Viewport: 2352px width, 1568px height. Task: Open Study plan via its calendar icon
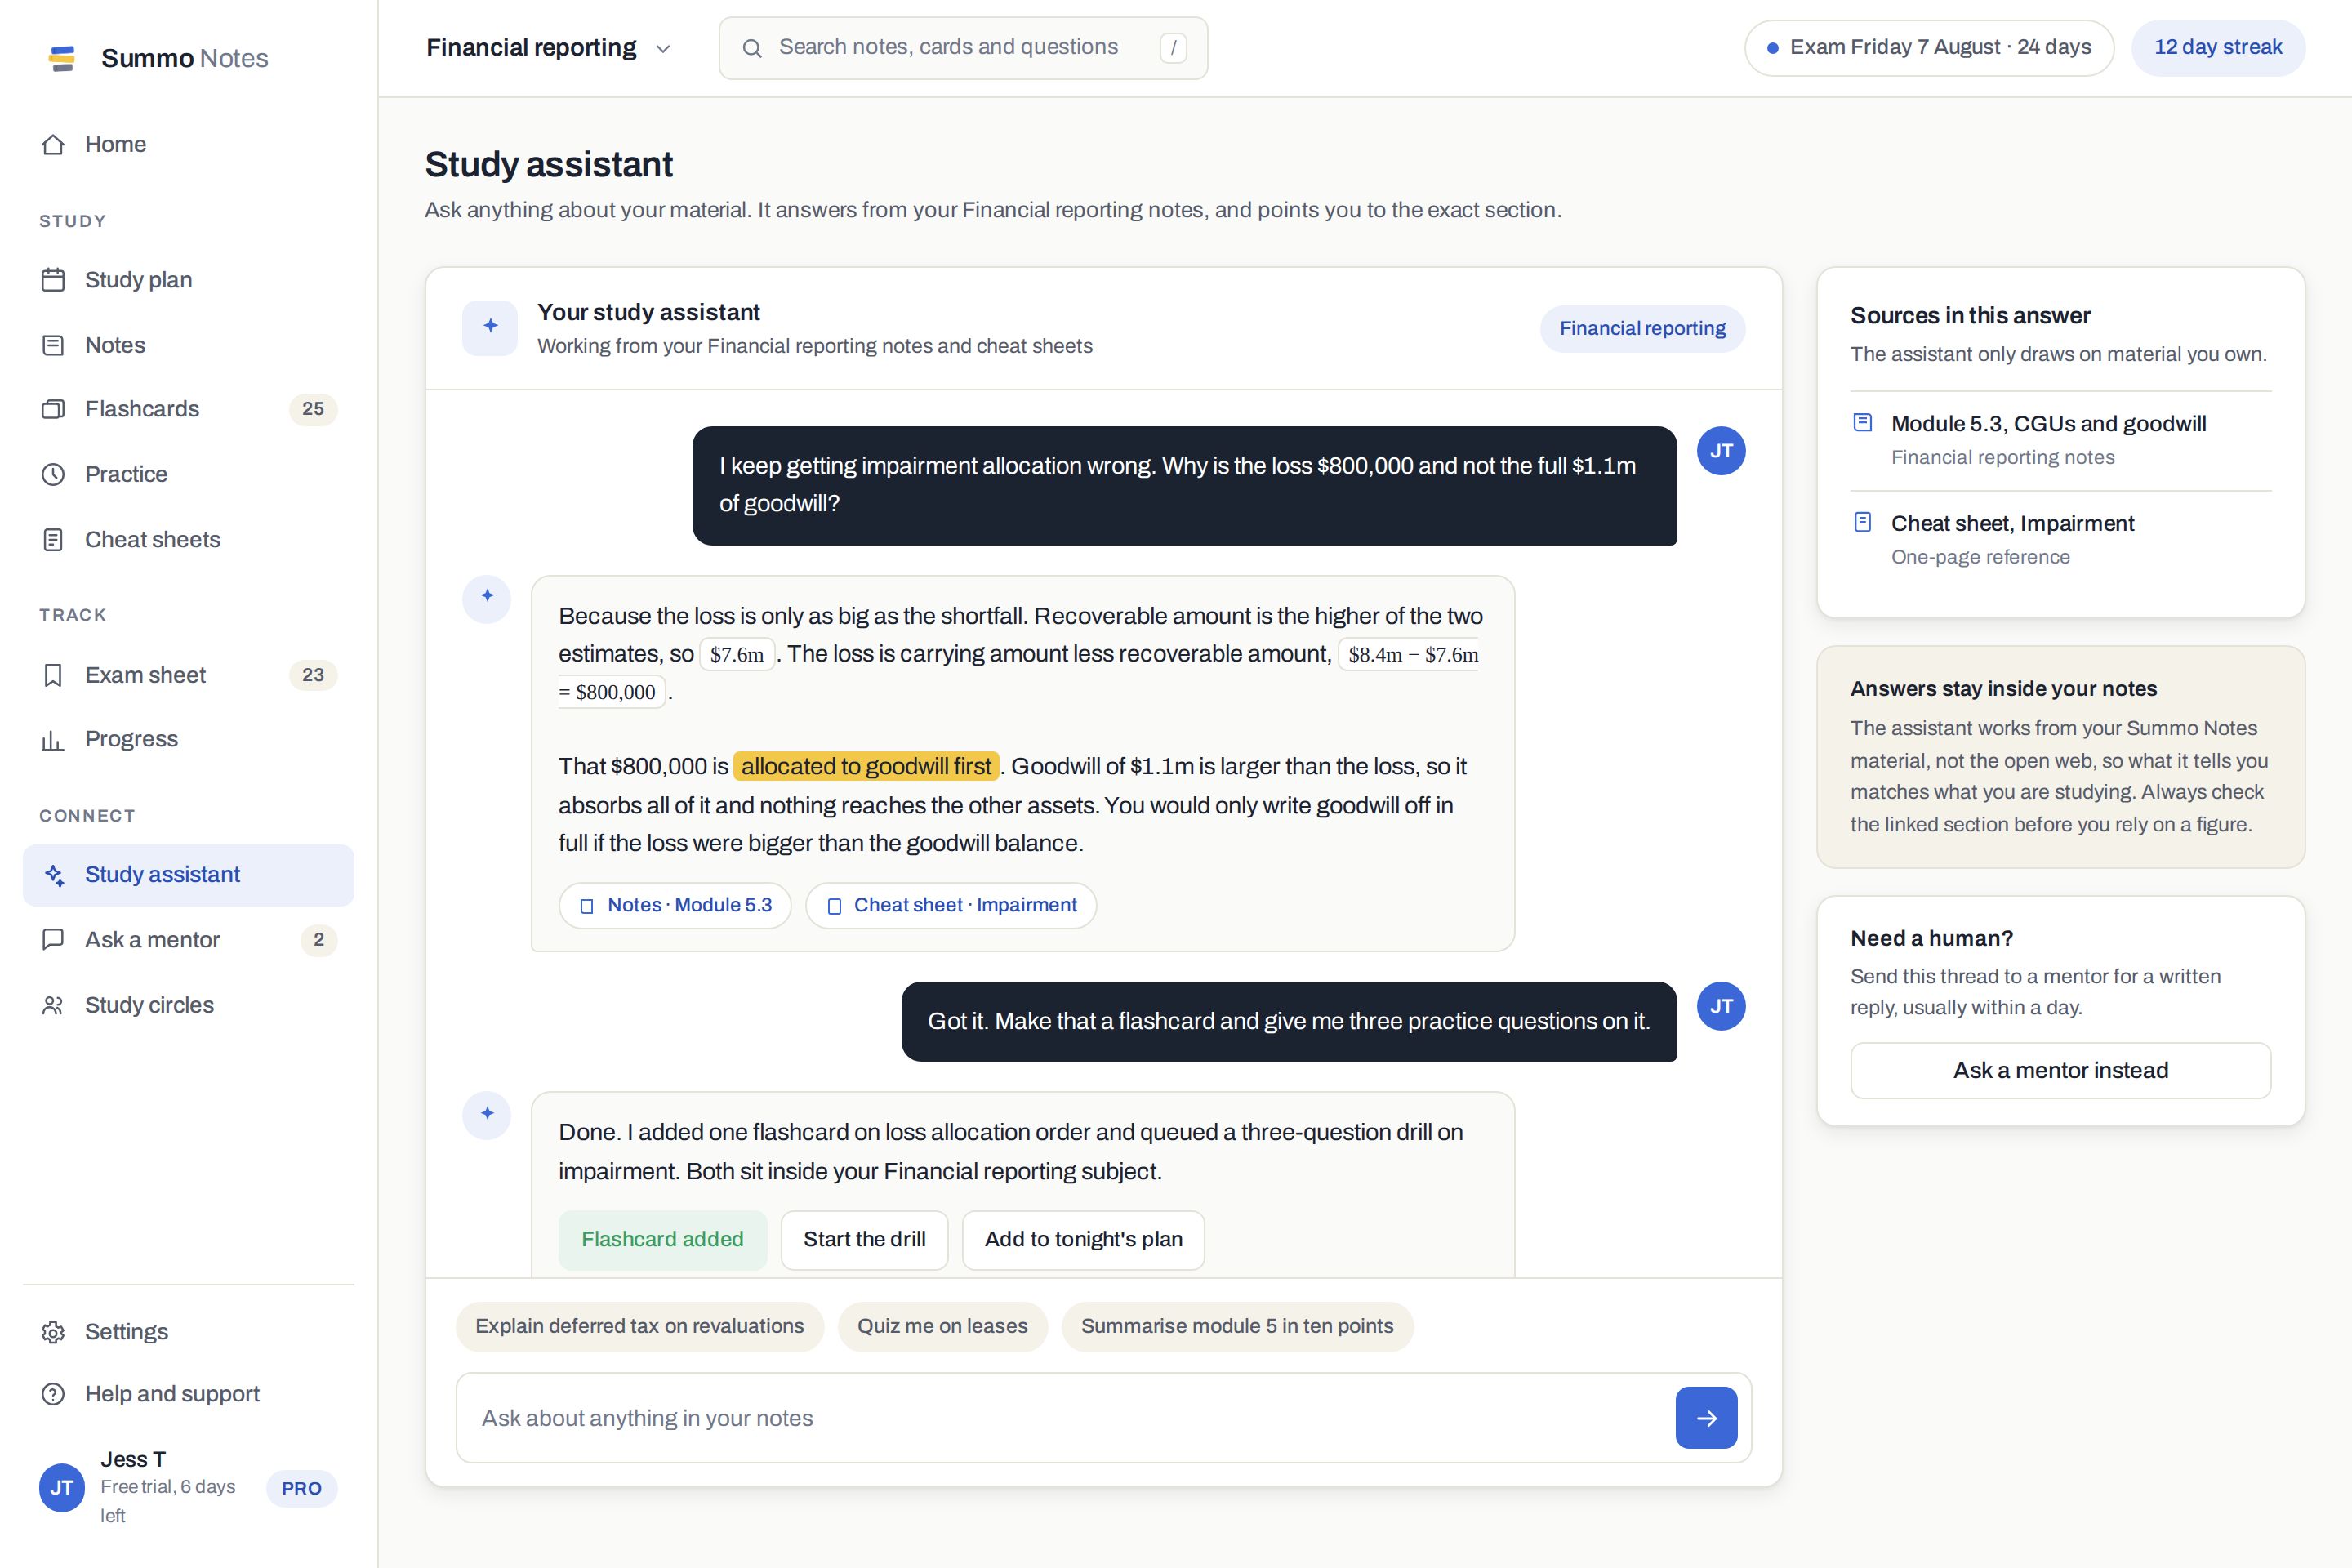coord(53,280)
